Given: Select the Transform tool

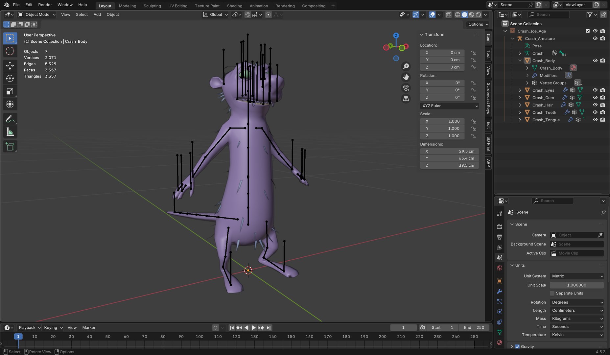Looking at the screenshot, I should click(x=10, y=104).
